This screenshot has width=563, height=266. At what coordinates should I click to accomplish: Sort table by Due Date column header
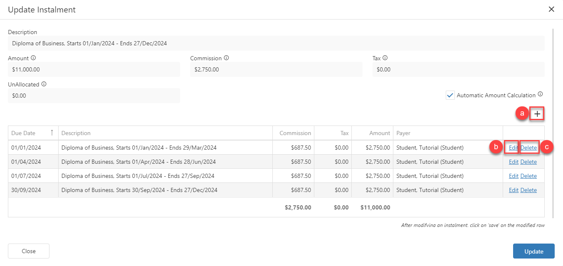pyautogui.click(x=23, y=133)
